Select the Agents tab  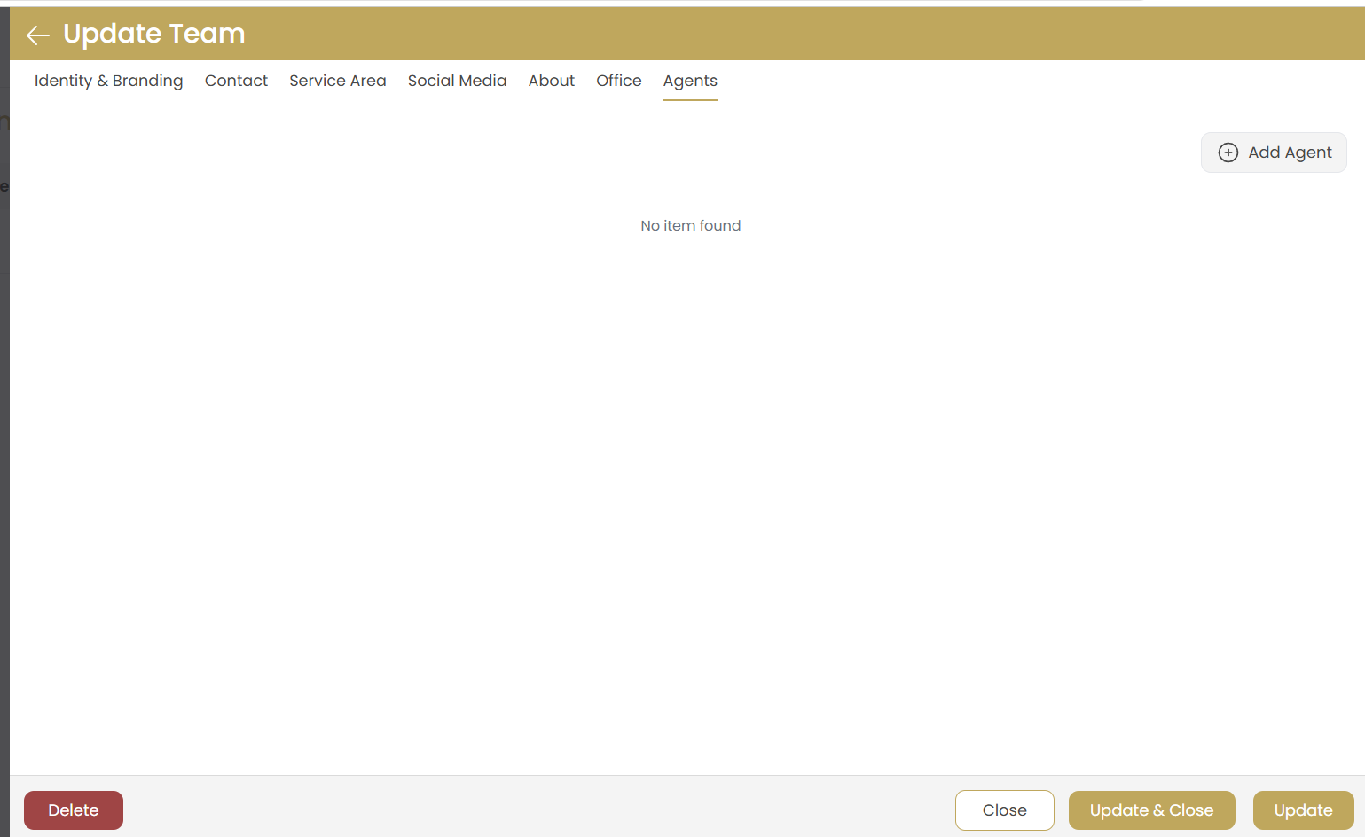(690, 81)
